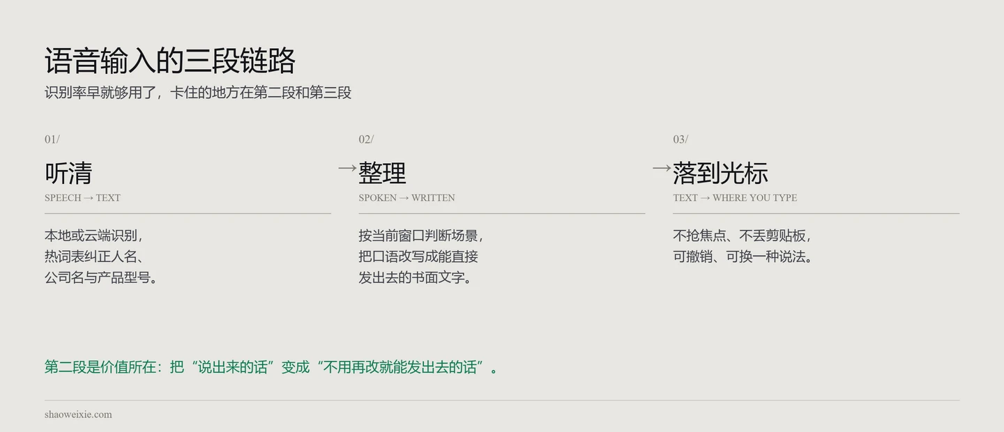Open the shaoweixie.com footer link

pos(78,415)
